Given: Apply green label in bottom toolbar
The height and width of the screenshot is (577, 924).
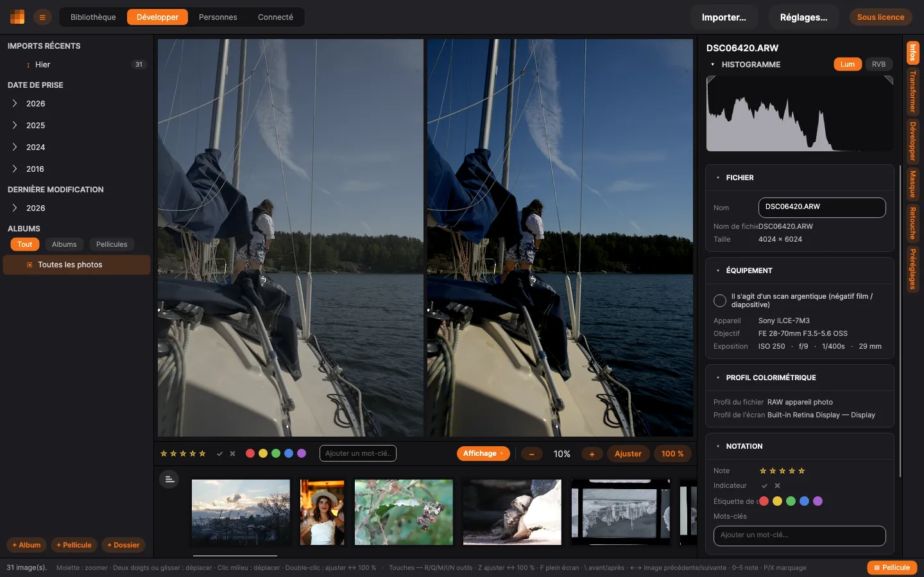Looking at the screenshot, I should 276,453.
